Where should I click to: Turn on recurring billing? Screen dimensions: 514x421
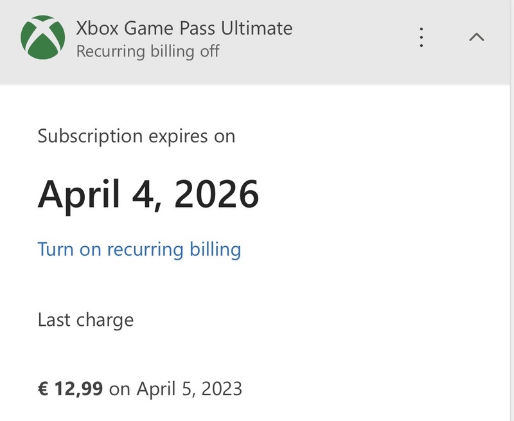[139, 249]
